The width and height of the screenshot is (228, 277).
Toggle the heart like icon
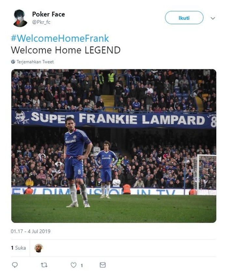click(74, 265)
